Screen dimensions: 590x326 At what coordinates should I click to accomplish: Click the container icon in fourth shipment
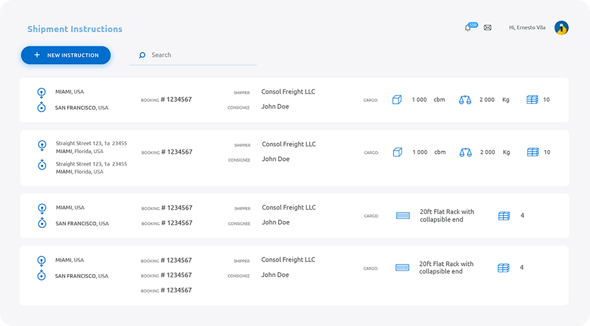(402, 268)
